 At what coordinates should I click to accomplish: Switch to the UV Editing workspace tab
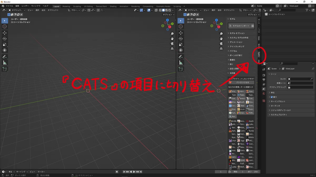tap(88, 6)
